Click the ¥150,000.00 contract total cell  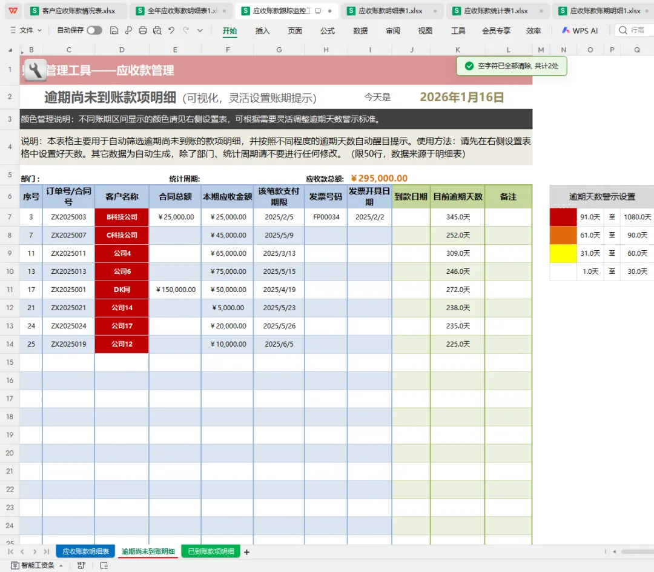pos(175,290)
